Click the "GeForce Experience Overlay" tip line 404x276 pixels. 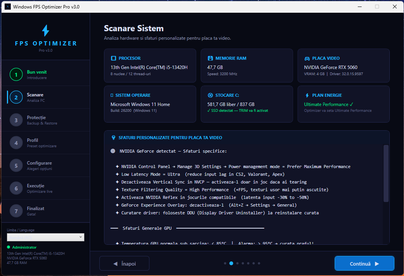[x=206, y=205]
